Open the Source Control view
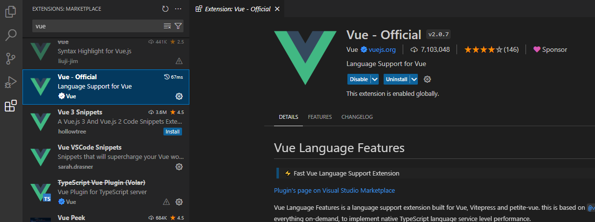The width and height of the screenshot is (595, 222). (11, 59)
